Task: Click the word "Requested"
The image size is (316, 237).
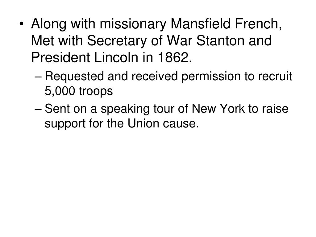Action: 74,77
